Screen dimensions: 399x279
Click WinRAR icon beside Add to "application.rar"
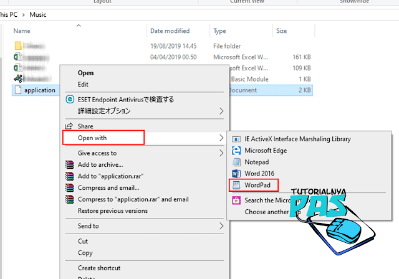tap(69, 176)
